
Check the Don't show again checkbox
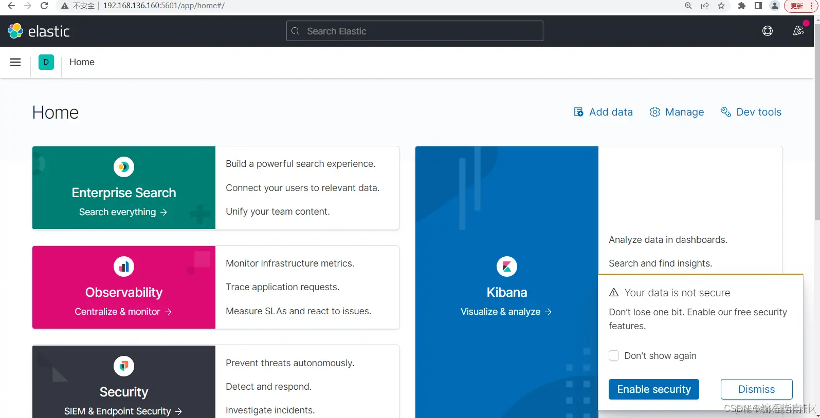click(614, 355)
